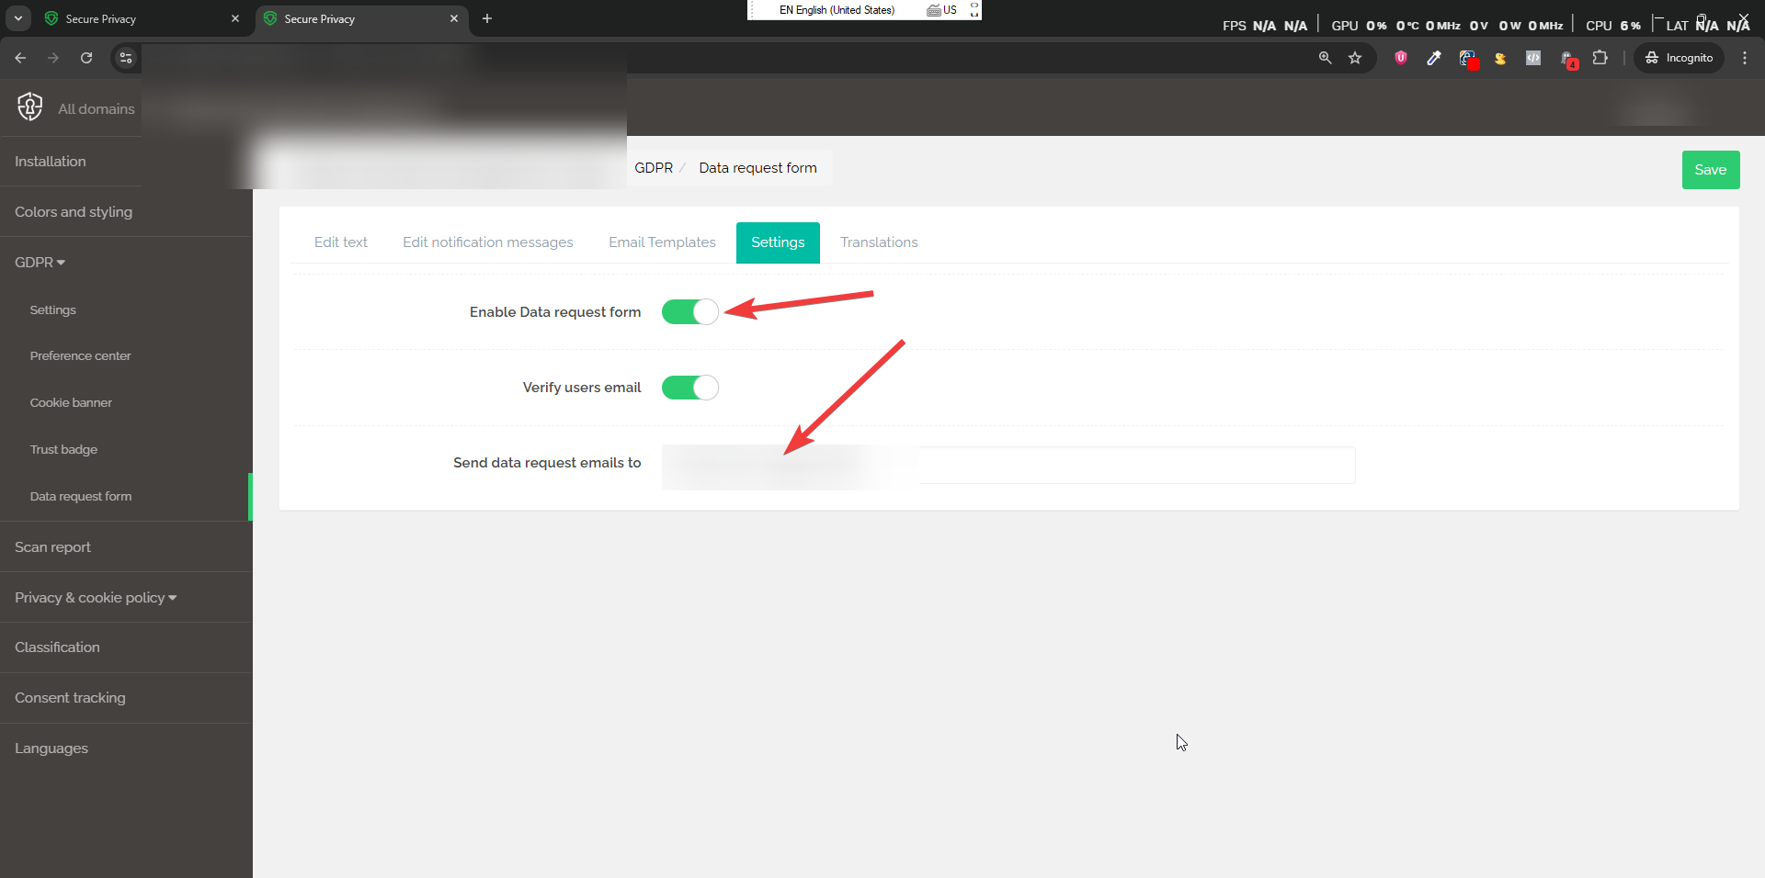Click the pink shield ad-blocker icon
This screenshot has height=878, width=1765.
[x=1399, y=58]
